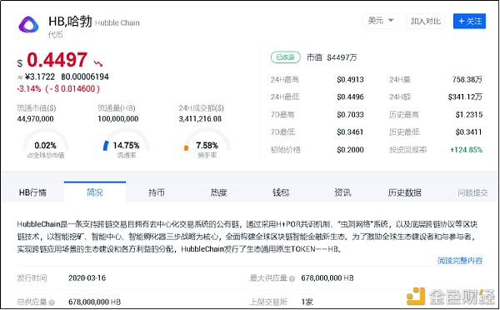Open the 美元 currency dropdown
The height and width of the screenshot is (310, 500).
[381, 21]
